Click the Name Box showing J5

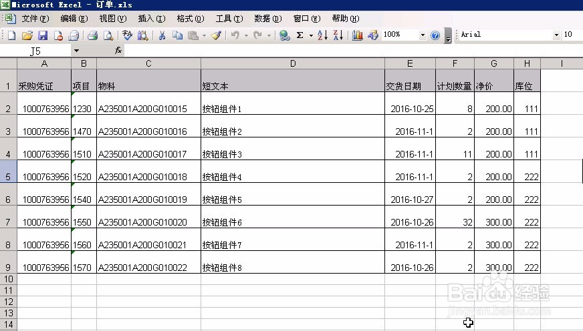pyautogui.click(x=35, y=51)
